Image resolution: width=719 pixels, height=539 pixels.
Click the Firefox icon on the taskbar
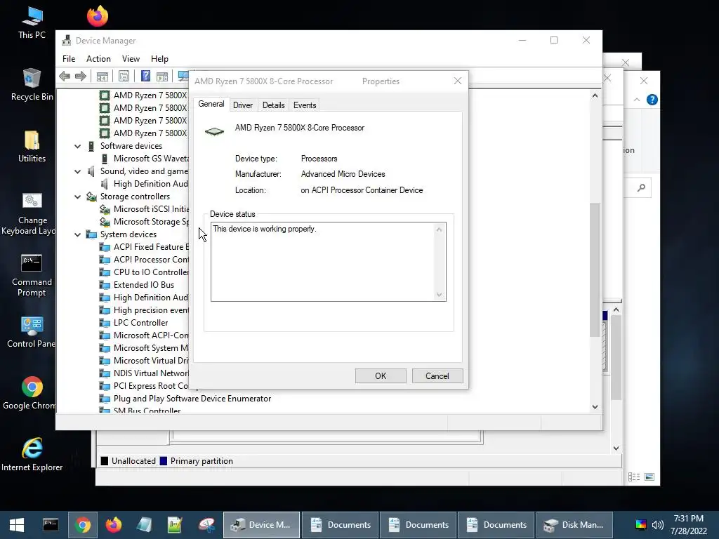click(114, 525)
